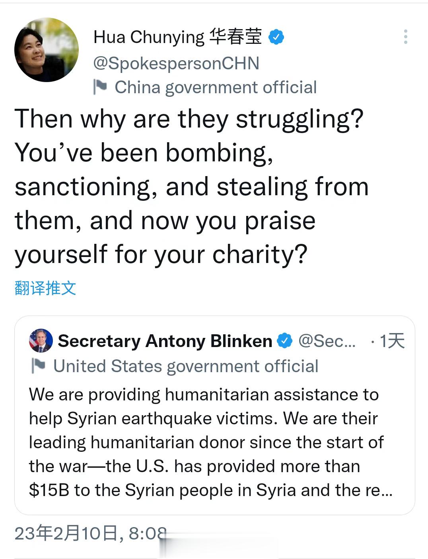Open the truncated @Sec... handle

(x=327, y=341)
